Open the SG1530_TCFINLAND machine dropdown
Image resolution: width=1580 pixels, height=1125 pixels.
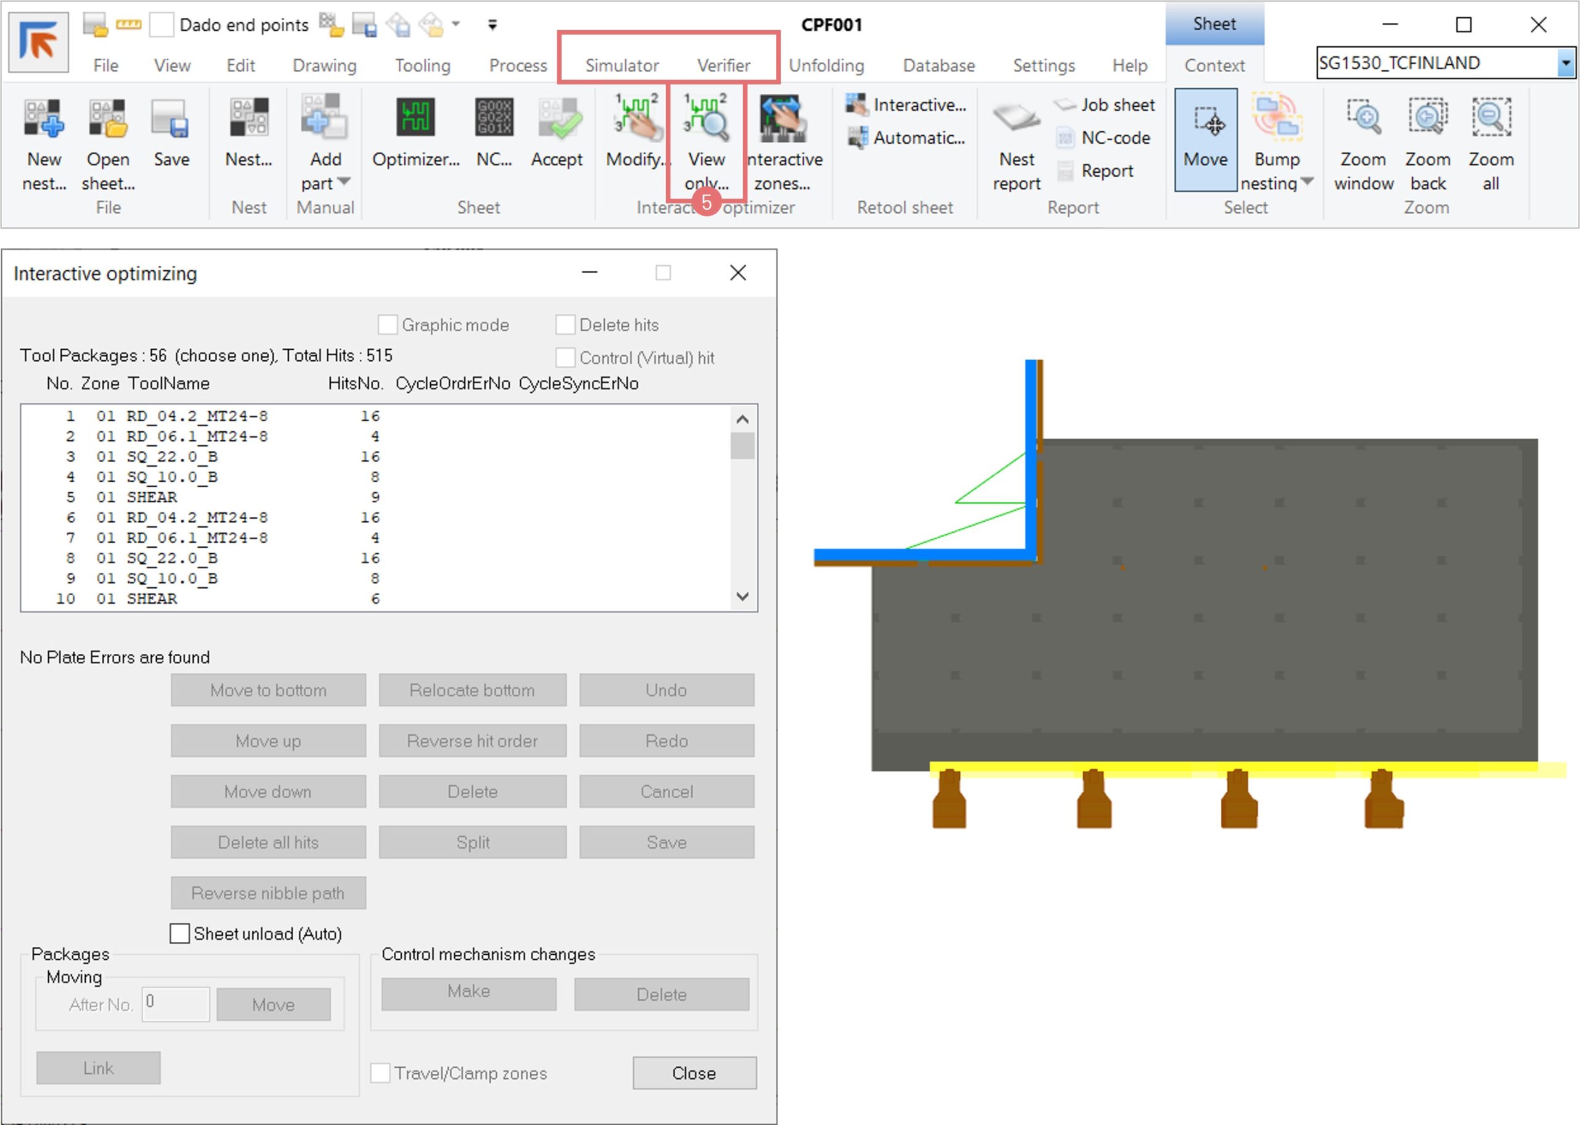tap(1565, 63)
